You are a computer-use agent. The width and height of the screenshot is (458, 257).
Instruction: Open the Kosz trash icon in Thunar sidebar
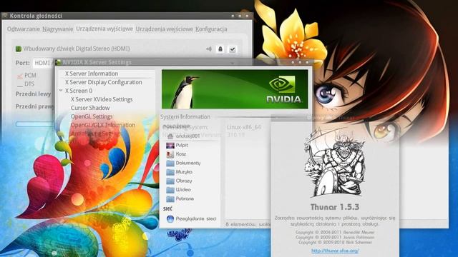click(x=170, y=154)
